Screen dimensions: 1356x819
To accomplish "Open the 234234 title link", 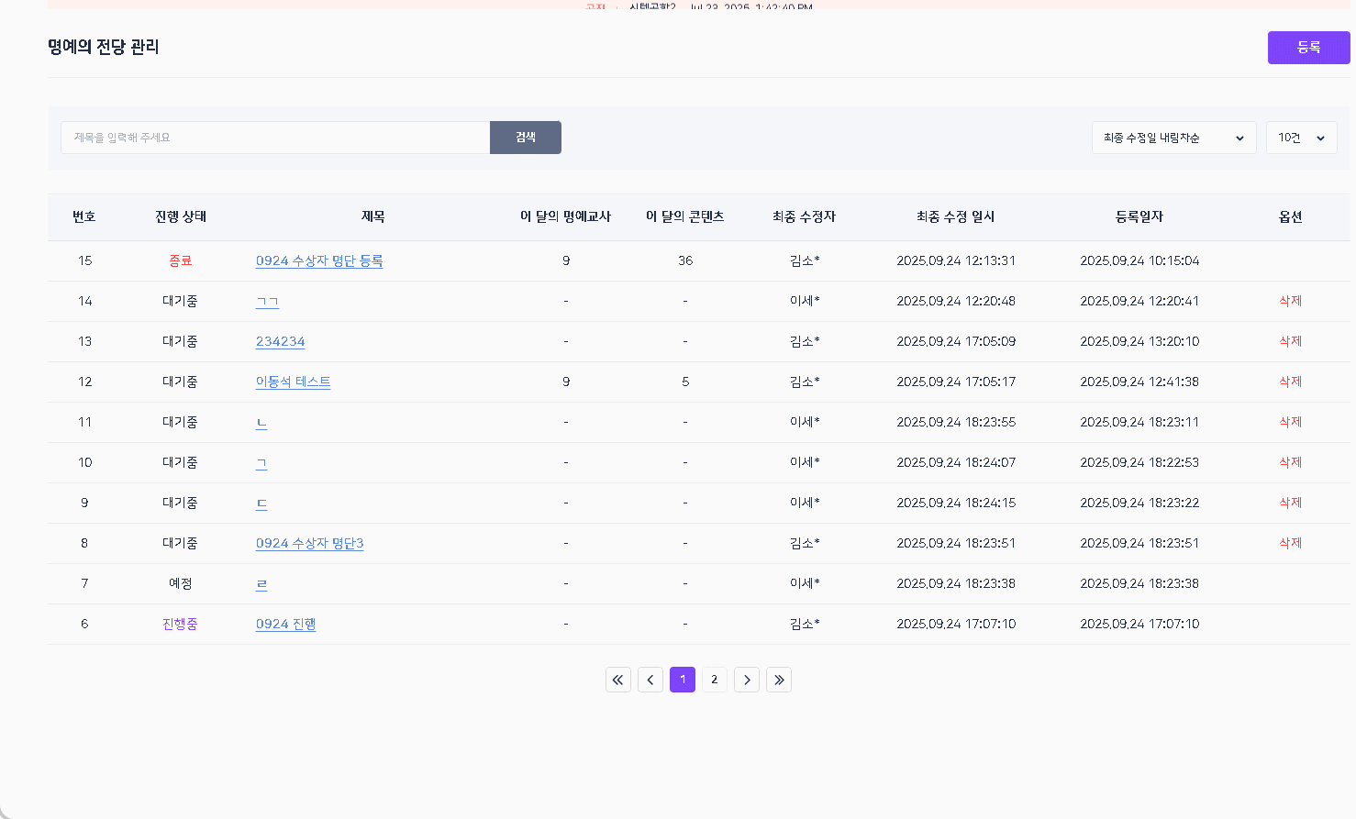I will [280, 342].
